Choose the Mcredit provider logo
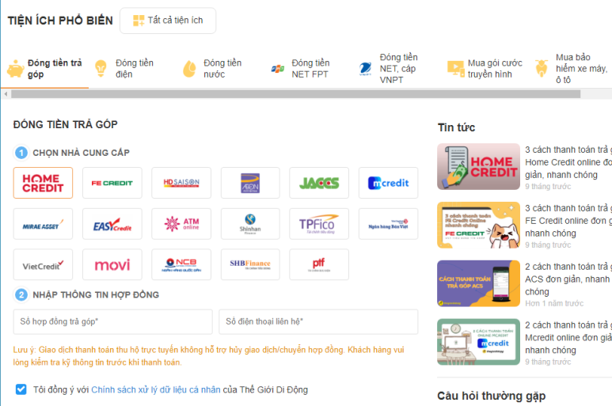 (389, 183)
